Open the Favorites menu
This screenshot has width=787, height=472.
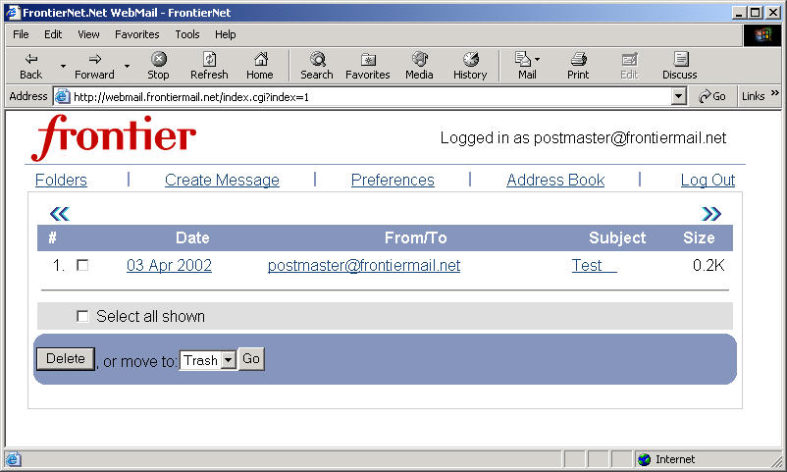(x=137, y=34)
